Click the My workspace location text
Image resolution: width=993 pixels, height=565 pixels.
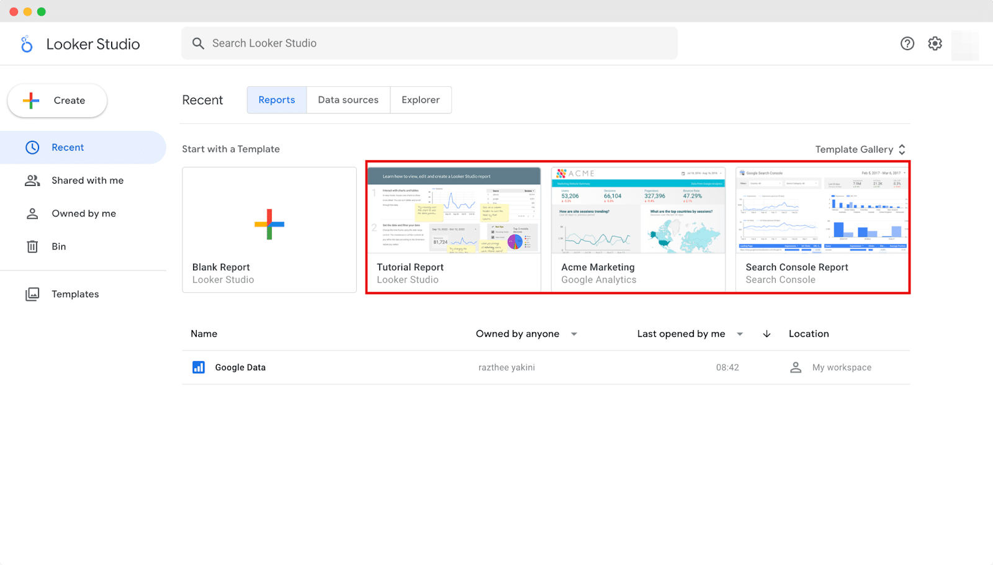(x=842, y=367)
